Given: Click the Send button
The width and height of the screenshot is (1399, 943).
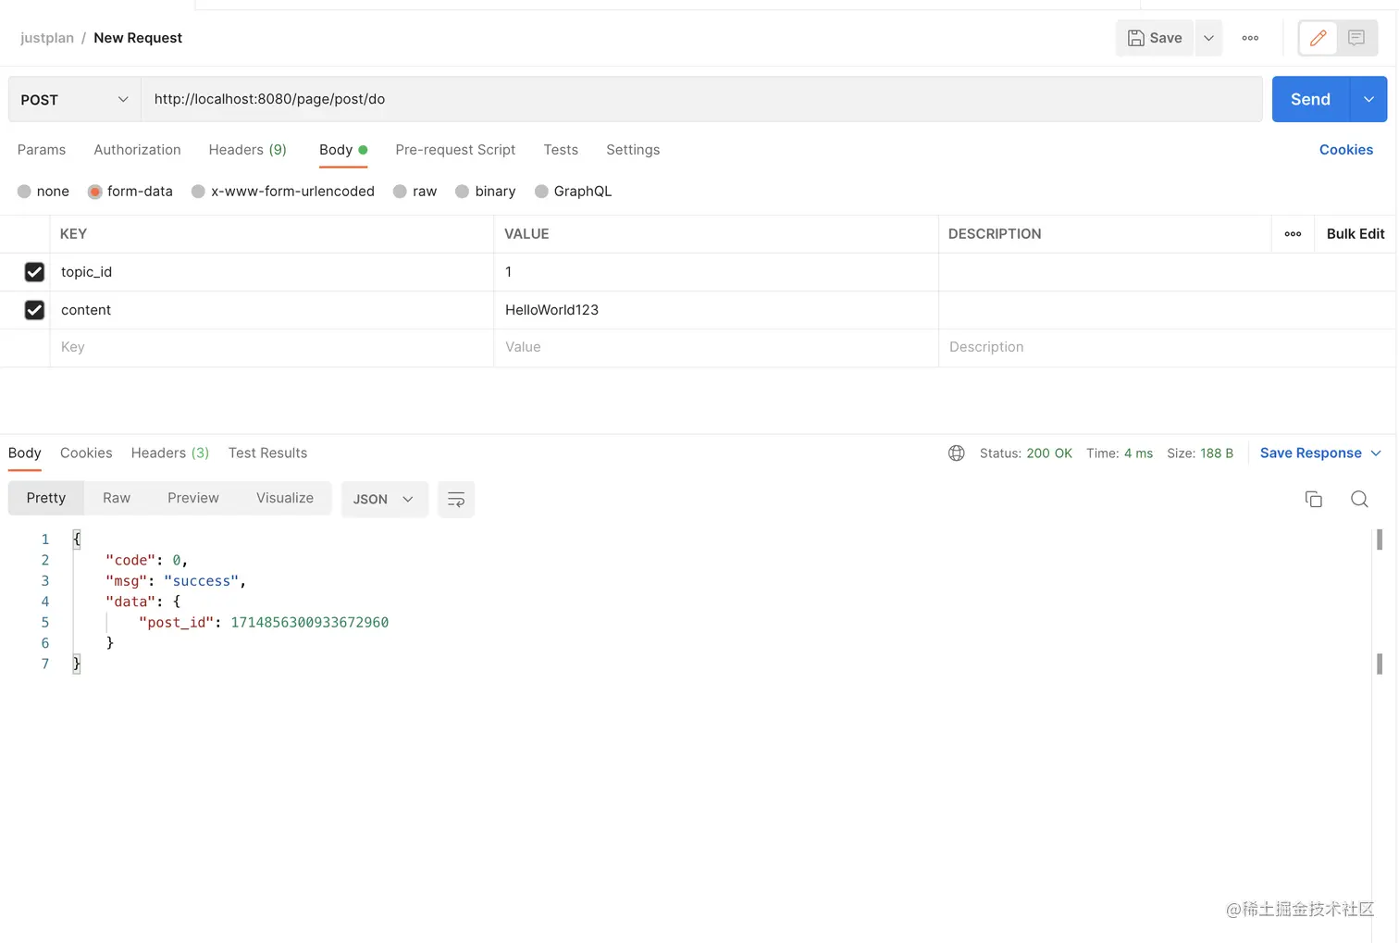Looking at the screenshot, I should [1309, 99].
